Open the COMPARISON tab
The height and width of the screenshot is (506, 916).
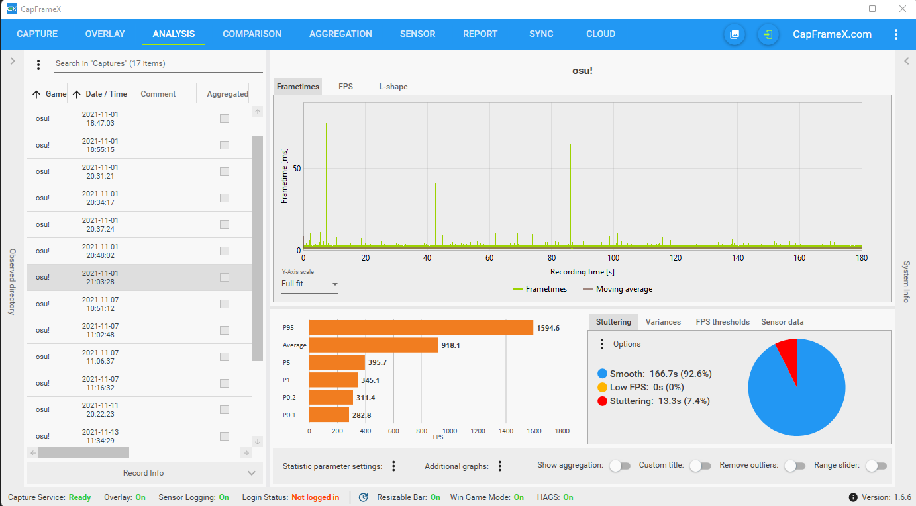[252, 34]
